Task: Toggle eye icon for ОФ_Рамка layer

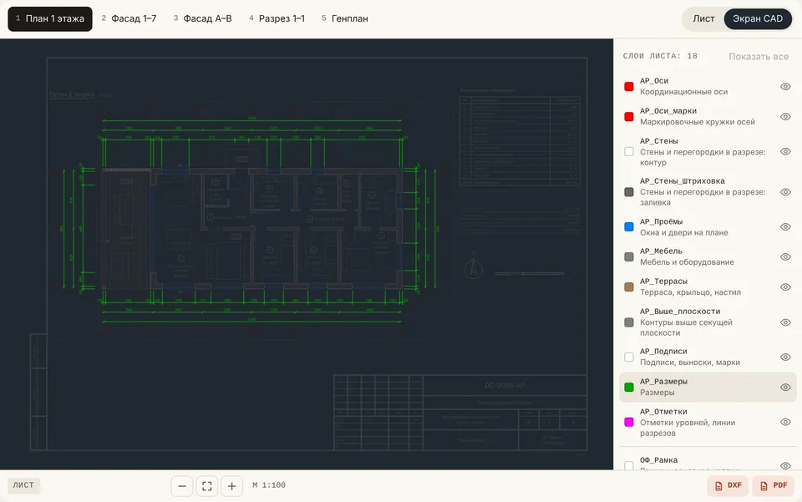Action: (x=785, y=465)
